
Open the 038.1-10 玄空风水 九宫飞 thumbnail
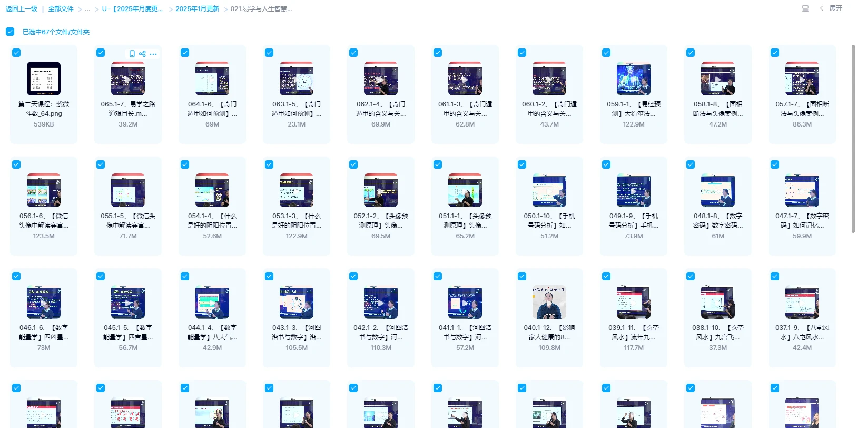click(718, 302)
